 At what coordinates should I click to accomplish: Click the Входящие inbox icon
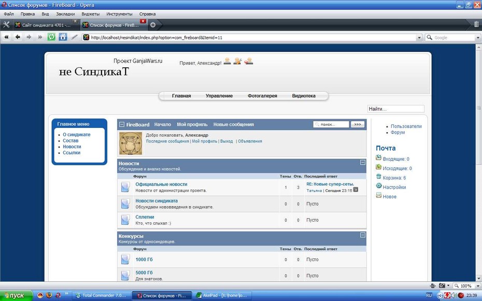pyautogui.click(x=379, y=157)
